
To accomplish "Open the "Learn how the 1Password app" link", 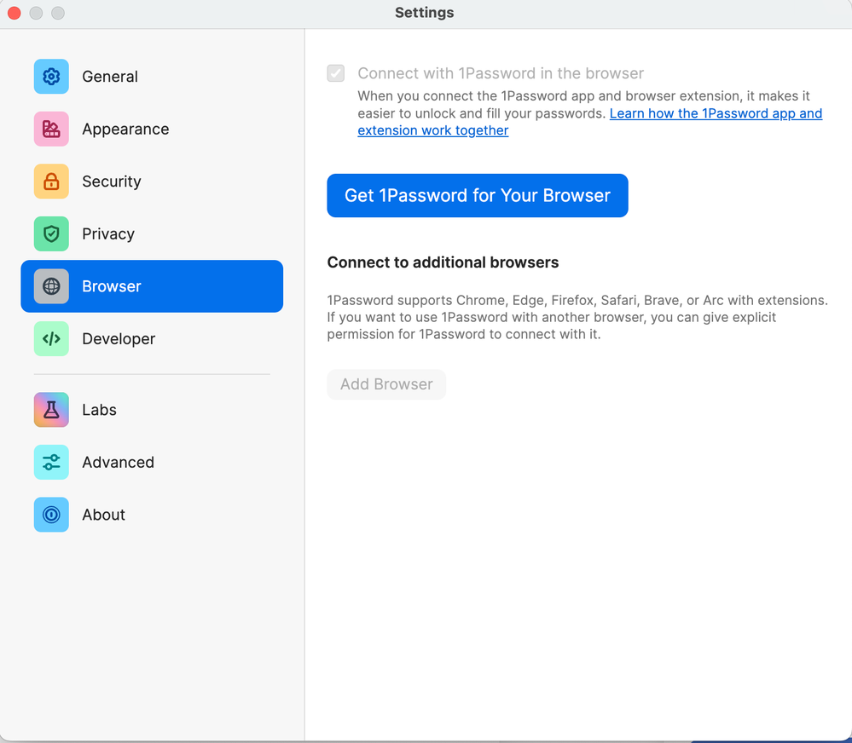I will pyautogui.click(x=716, y=113).
